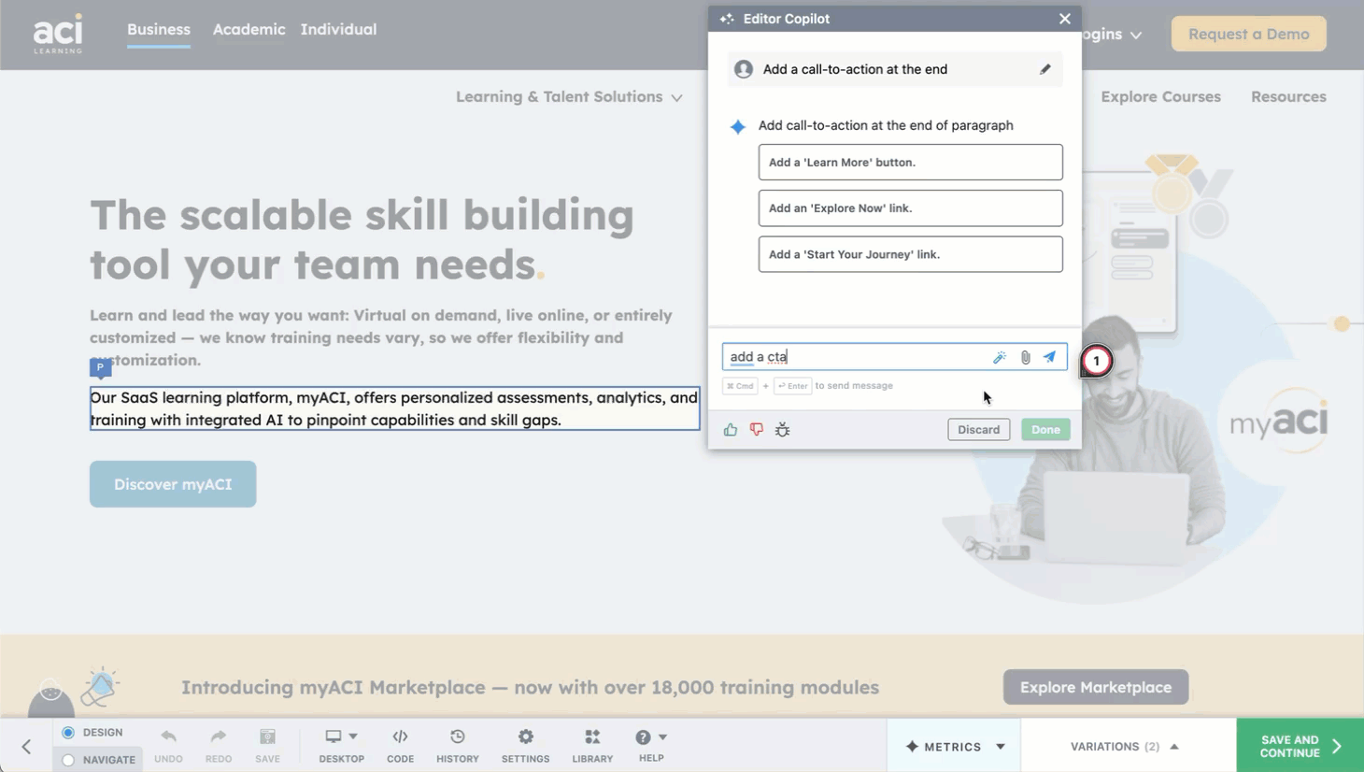Edit the 'Add a call-to-action at the end' prompt
1364x772 pixels.
(x=1044, y=69)
